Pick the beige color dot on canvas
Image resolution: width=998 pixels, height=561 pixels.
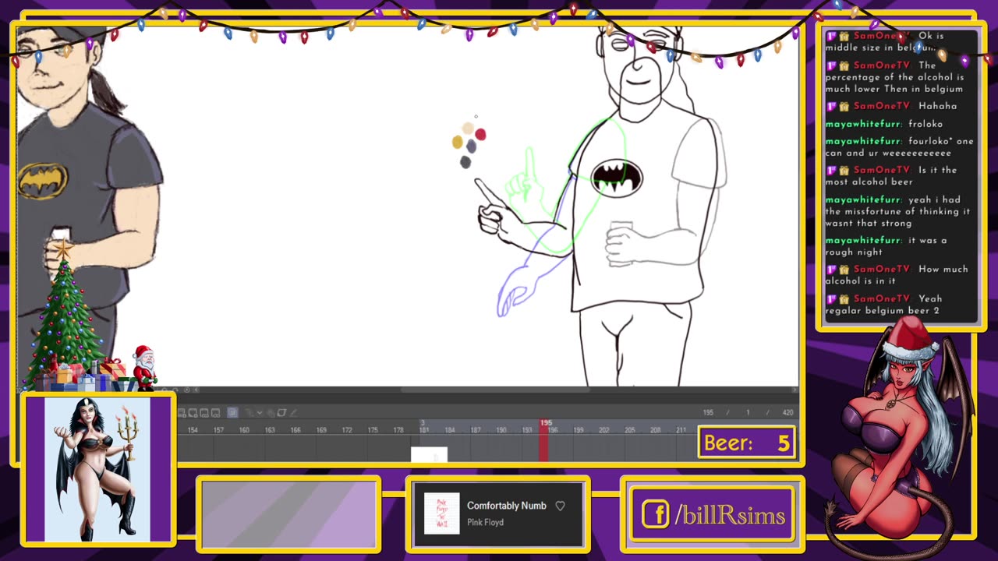point(468,129)
